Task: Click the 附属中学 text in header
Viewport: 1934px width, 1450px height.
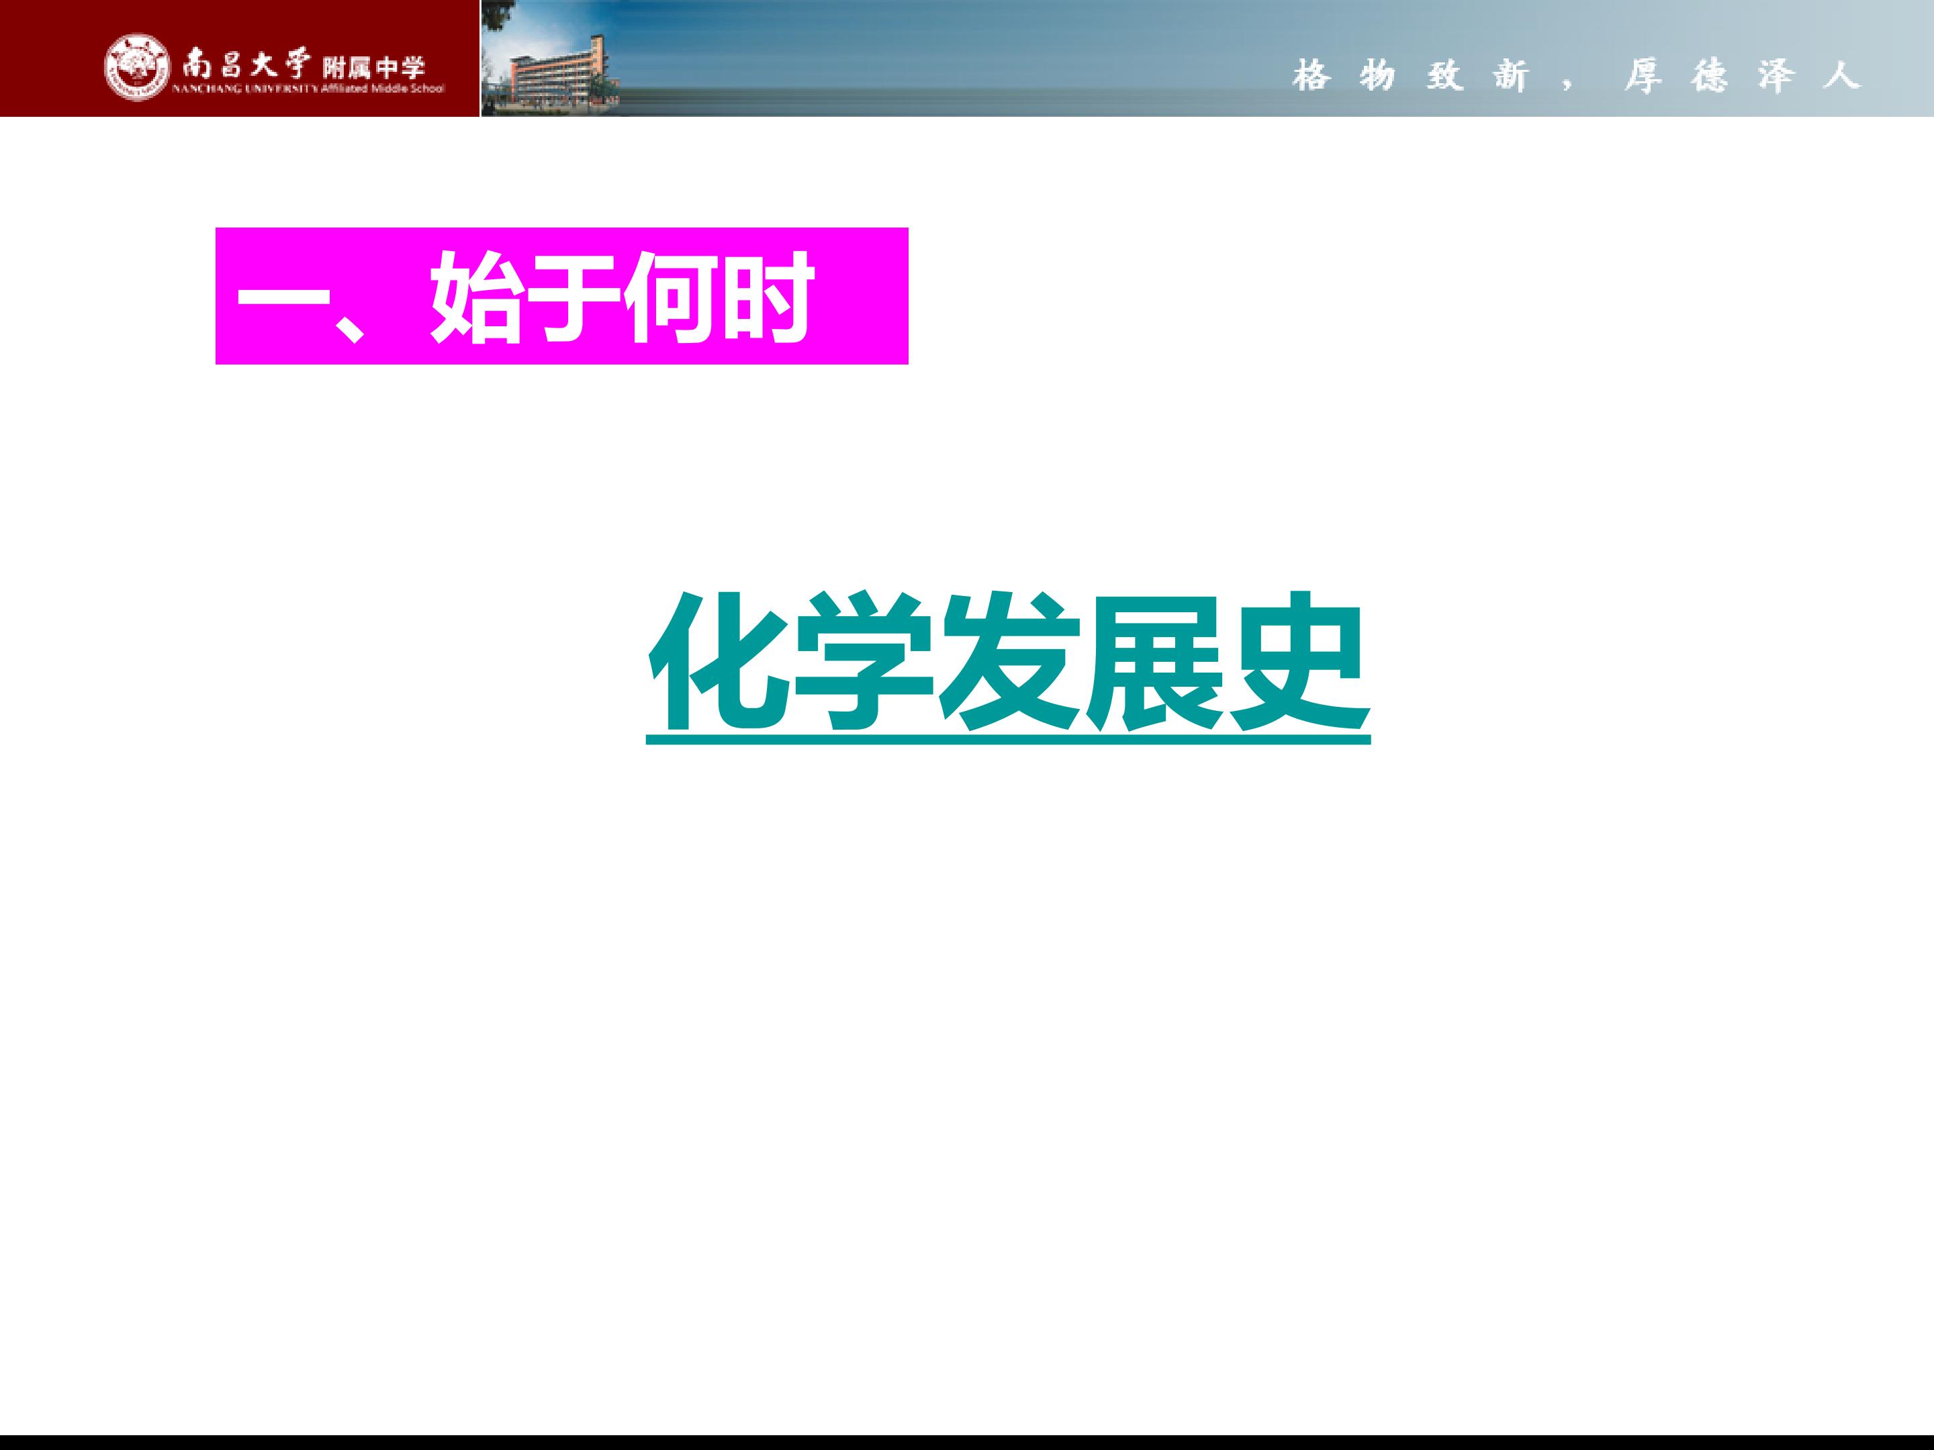Action: [373, 66]
